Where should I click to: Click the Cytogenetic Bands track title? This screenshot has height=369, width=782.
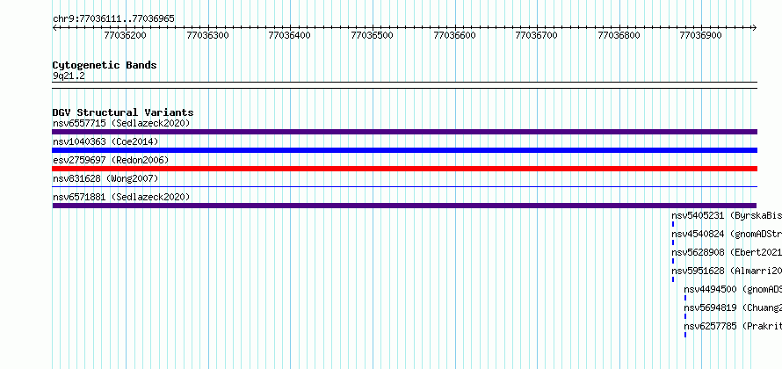[105, 65]
